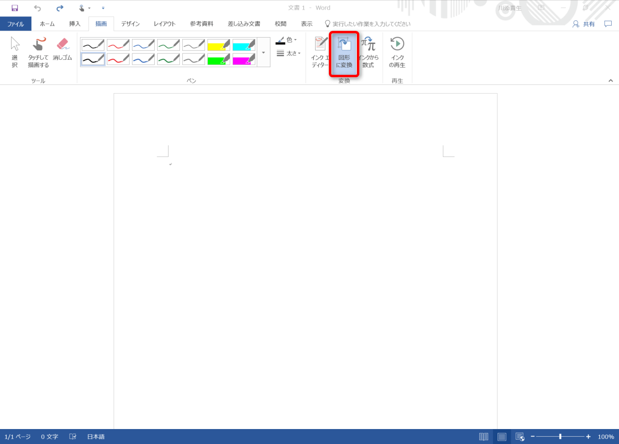
Task: Choose the 選択 arrow tool
Action: pyautogui.click(x=15, y=52)
